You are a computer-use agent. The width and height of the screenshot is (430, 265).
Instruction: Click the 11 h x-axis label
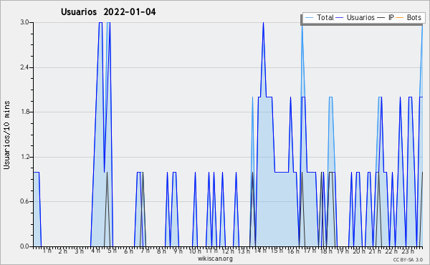pos(211,251)
